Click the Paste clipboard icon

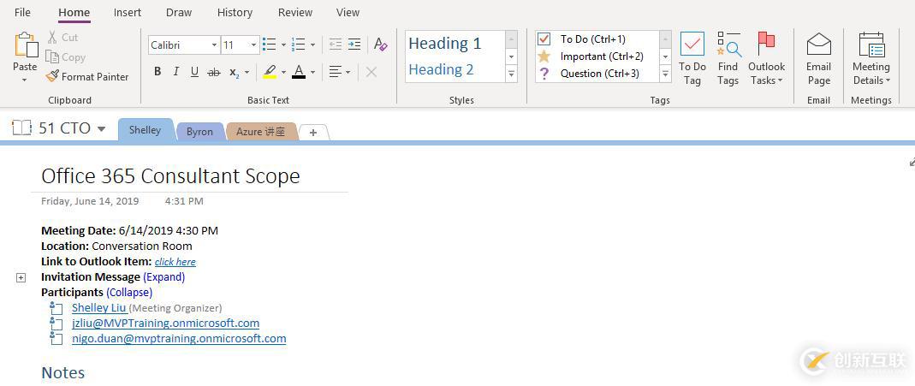pyautogui.click(x=25, y=45)
